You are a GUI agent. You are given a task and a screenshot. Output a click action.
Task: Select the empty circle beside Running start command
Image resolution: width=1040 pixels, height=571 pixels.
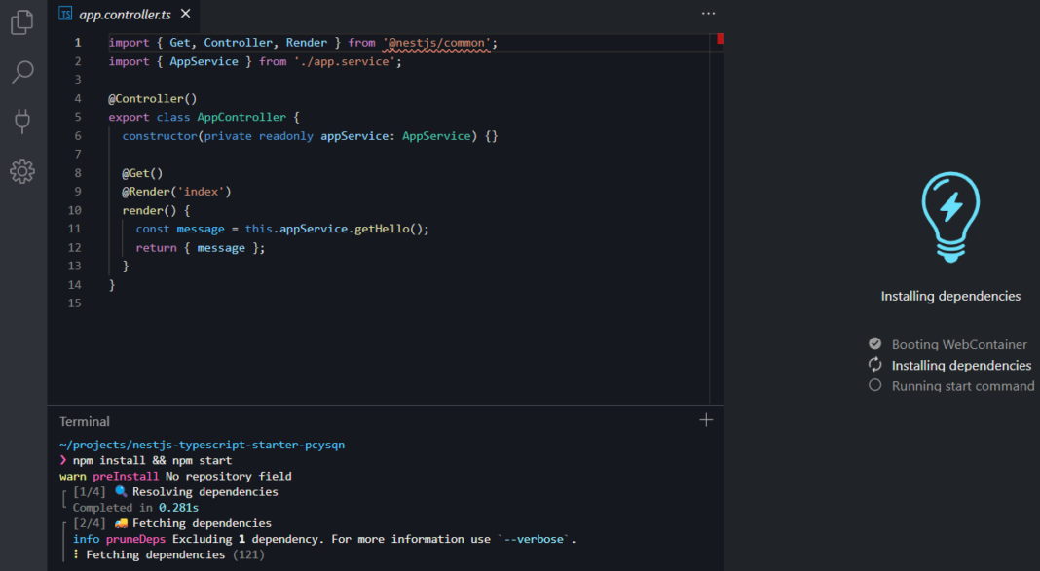873,385
